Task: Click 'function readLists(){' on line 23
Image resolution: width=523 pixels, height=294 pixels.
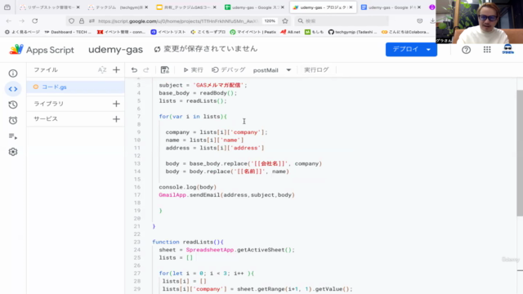Action: [x=188, y=242]
